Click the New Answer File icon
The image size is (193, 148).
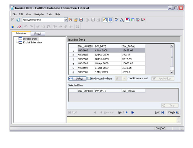pos(70,20)
